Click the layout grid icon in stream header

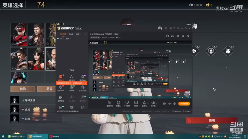click(178, 36)
